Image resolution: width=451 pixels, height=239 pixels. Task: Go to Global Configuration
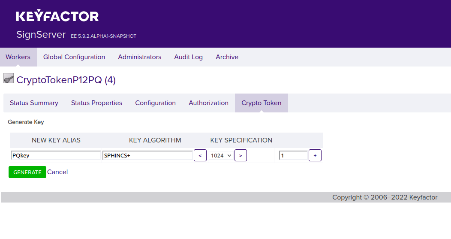74,57
